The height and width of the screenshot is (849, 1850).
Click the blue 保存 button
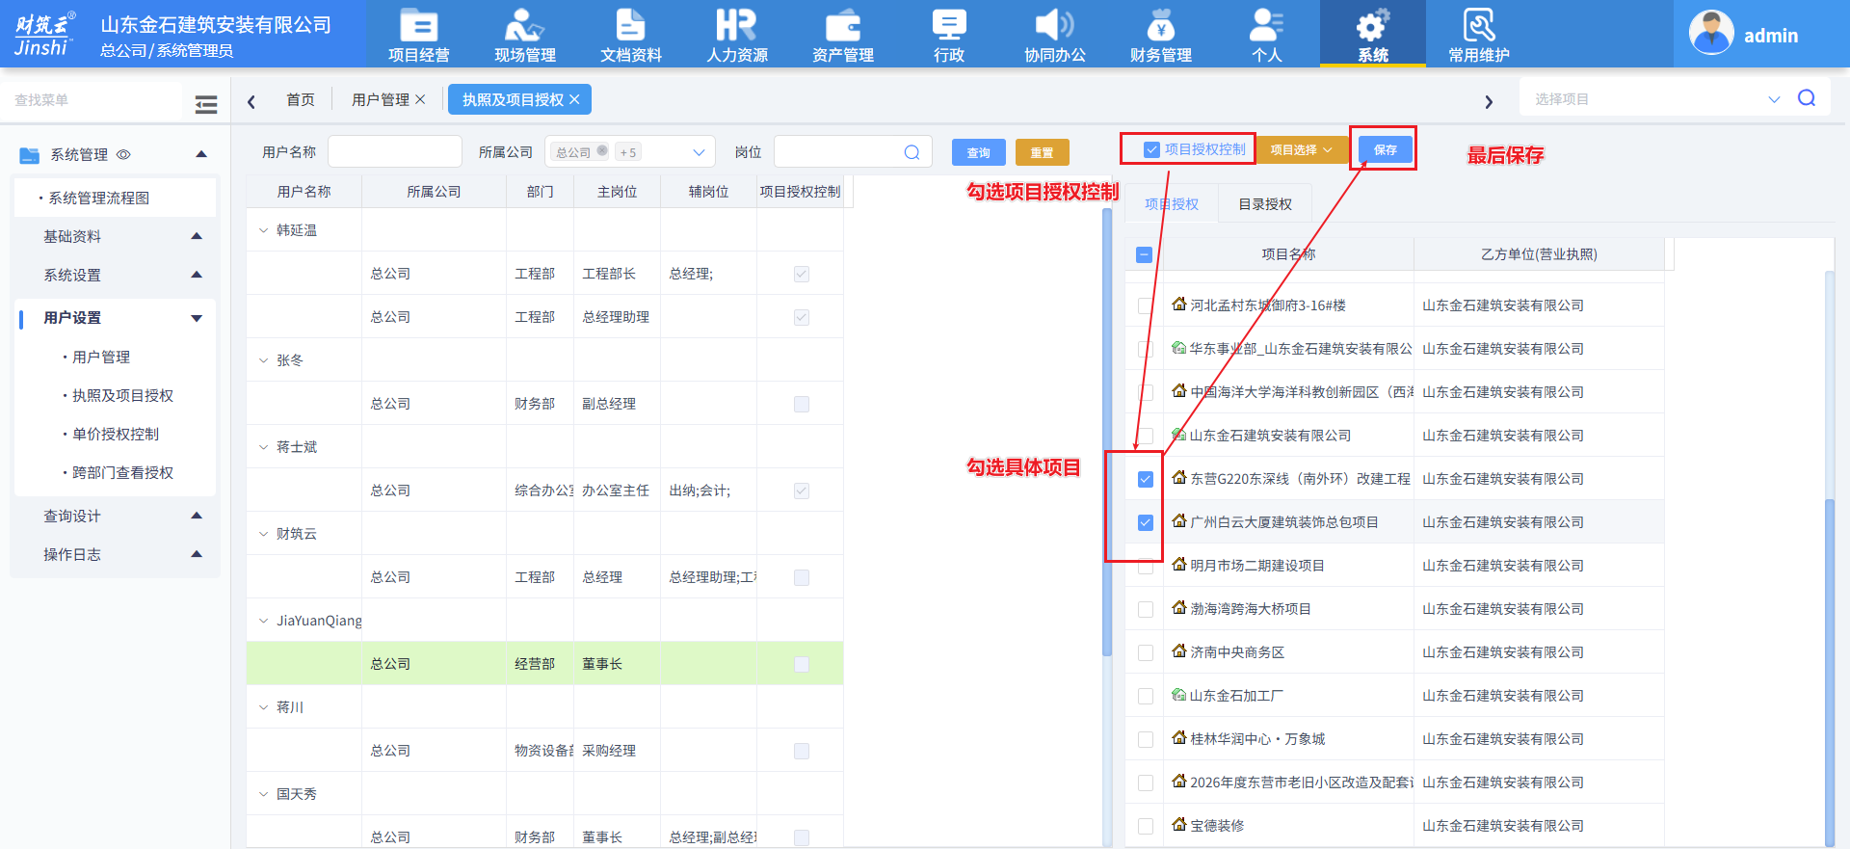click(1386, 149)
